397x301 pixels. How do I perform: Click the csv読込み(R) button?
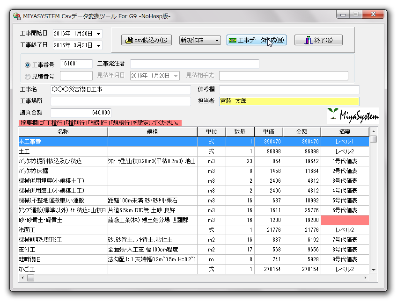tap(147, 40)
